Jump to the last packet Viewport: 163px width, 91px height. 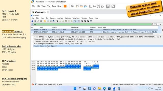[72, 21]
